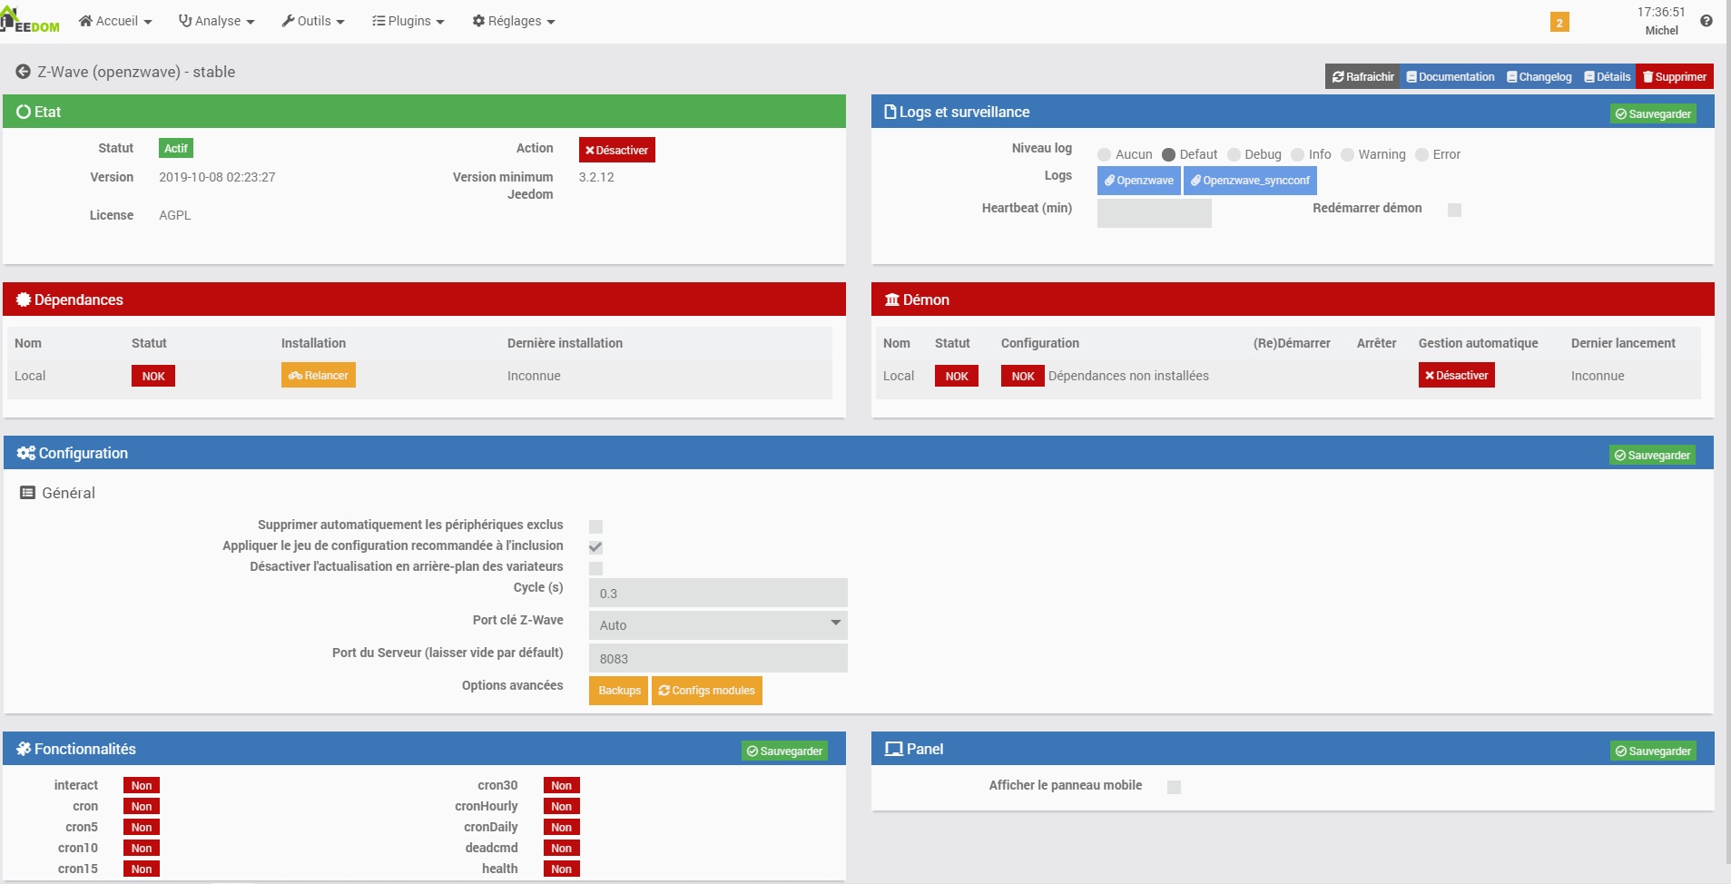1731x884 pixels.
Task: Select Defaut log level
Action: click(x=1168, y=155)
